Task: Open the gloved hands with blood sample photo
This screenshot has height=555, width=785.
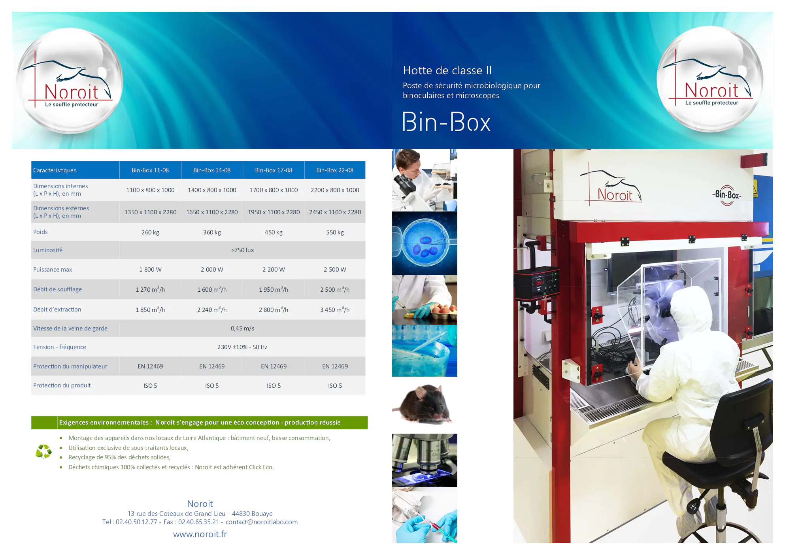Action: coord(425,515)
